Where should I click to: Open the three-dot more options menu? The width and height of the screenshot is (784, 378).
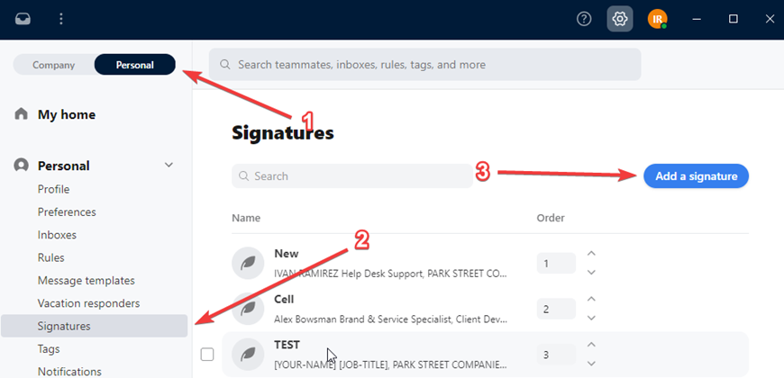click(61, 19)
